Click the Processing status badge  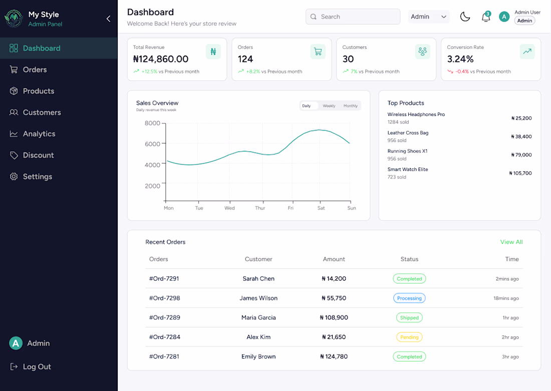point(409,298)
